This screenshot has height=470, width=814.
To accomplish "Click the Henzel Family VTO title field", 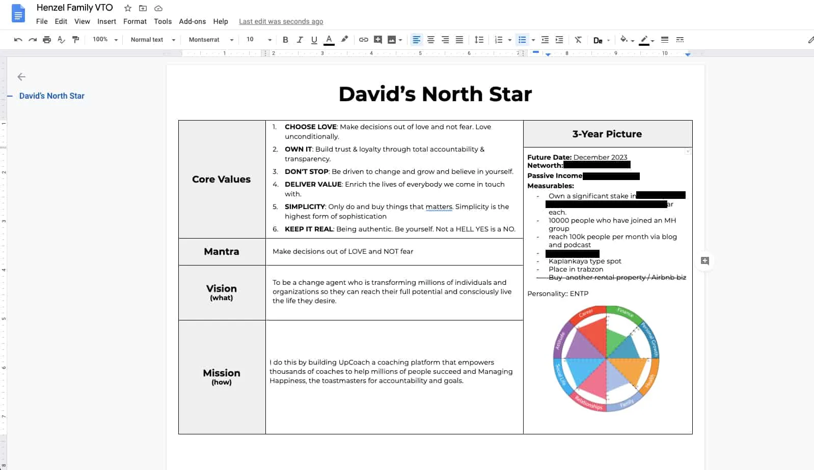I will 75,8.
